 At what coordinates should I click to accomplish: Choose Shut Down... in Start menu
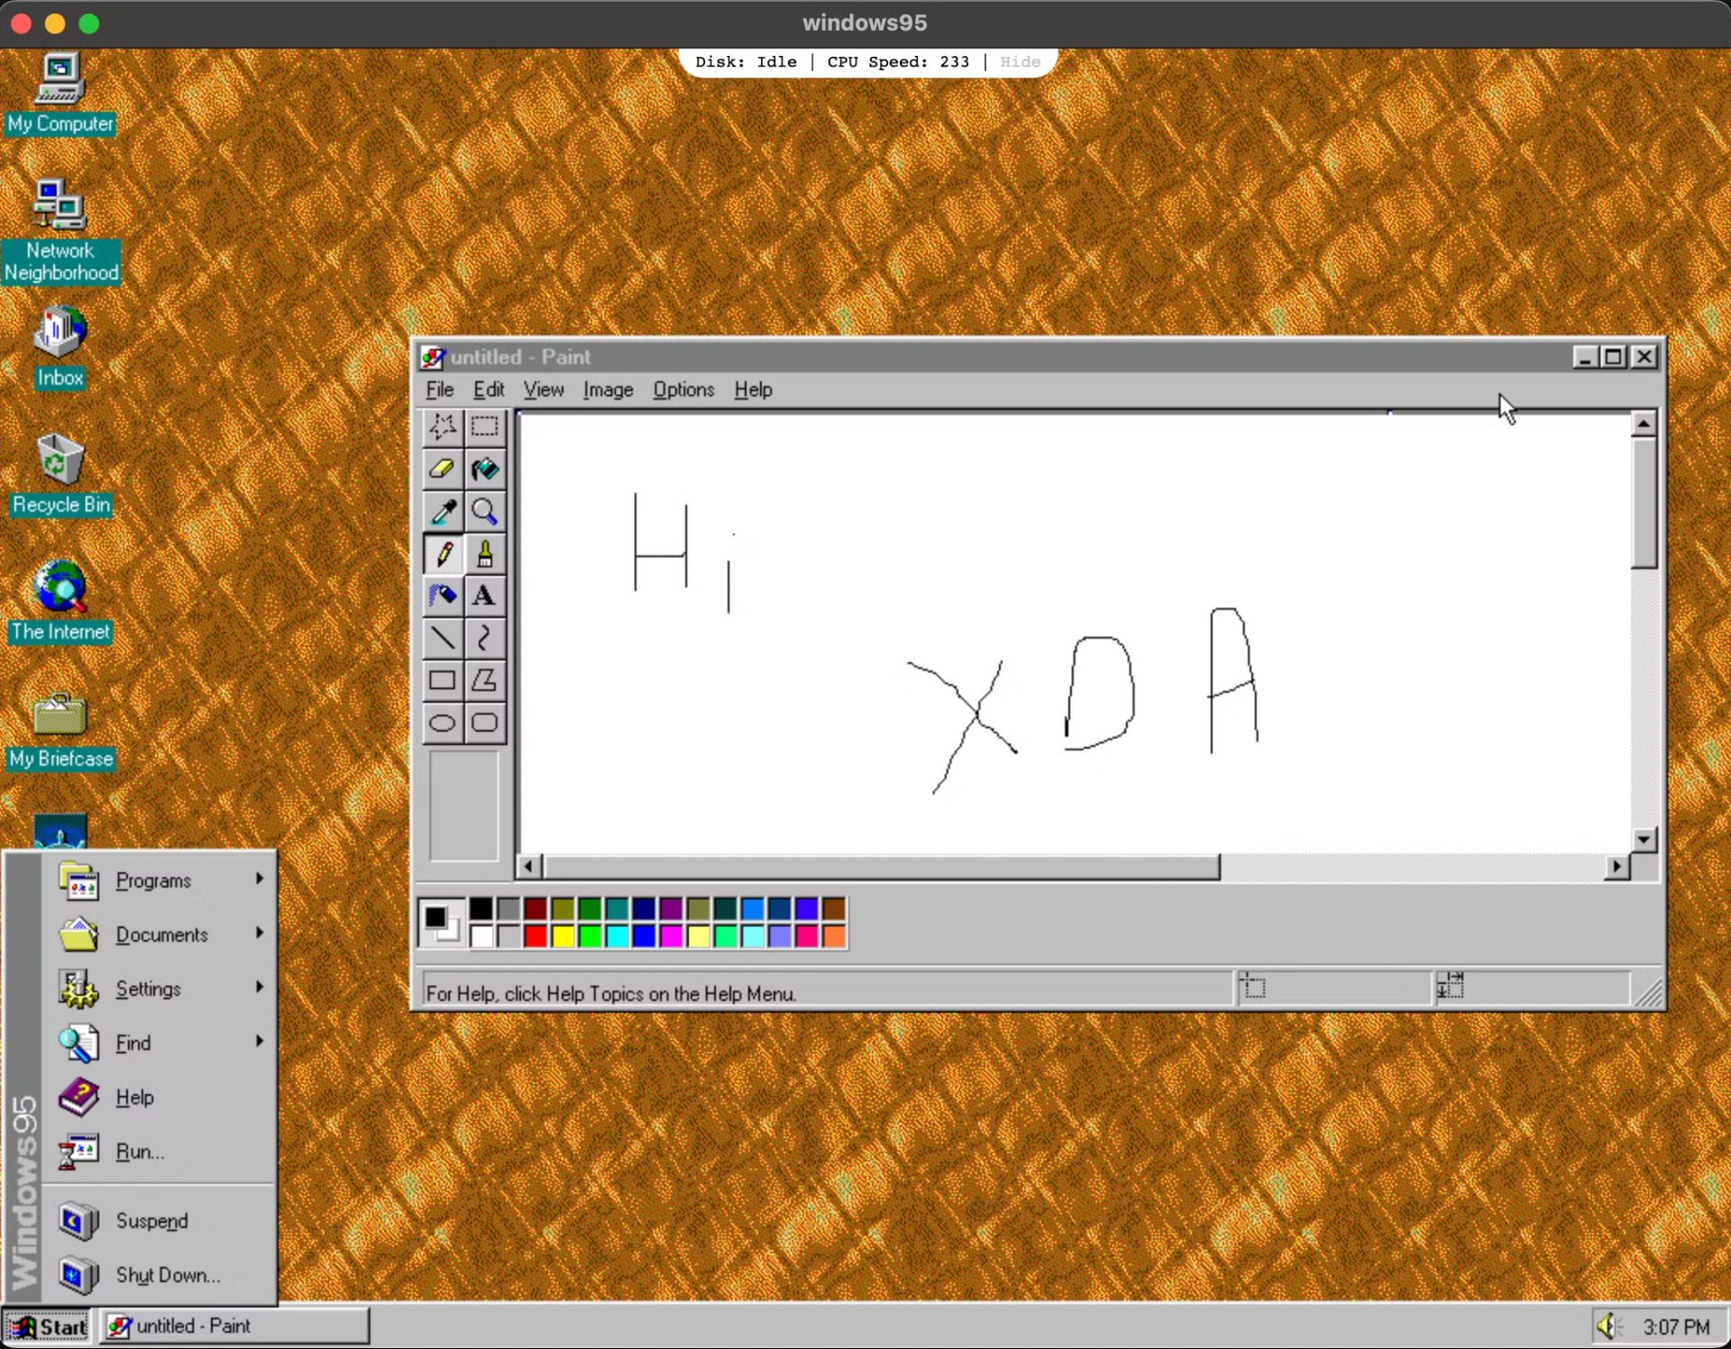coord(160,1274)
